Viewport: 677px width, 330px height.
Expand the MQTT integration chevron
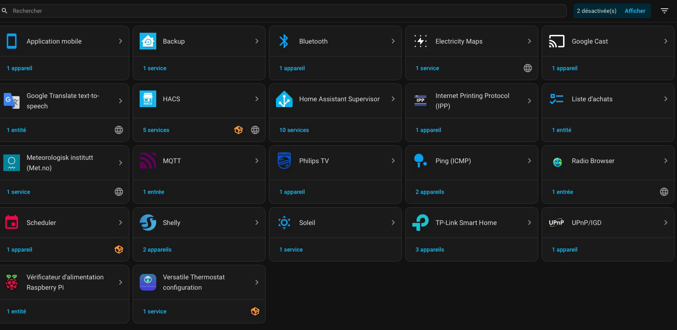pos(256,161)
